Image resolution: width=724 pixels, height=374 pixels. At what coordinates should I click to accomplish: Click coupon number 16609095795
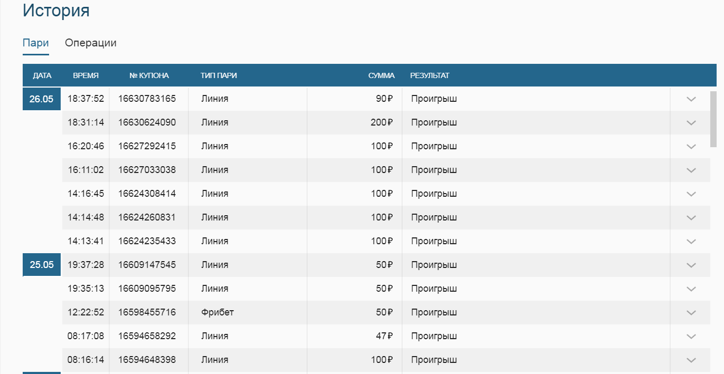pos(147,289)
